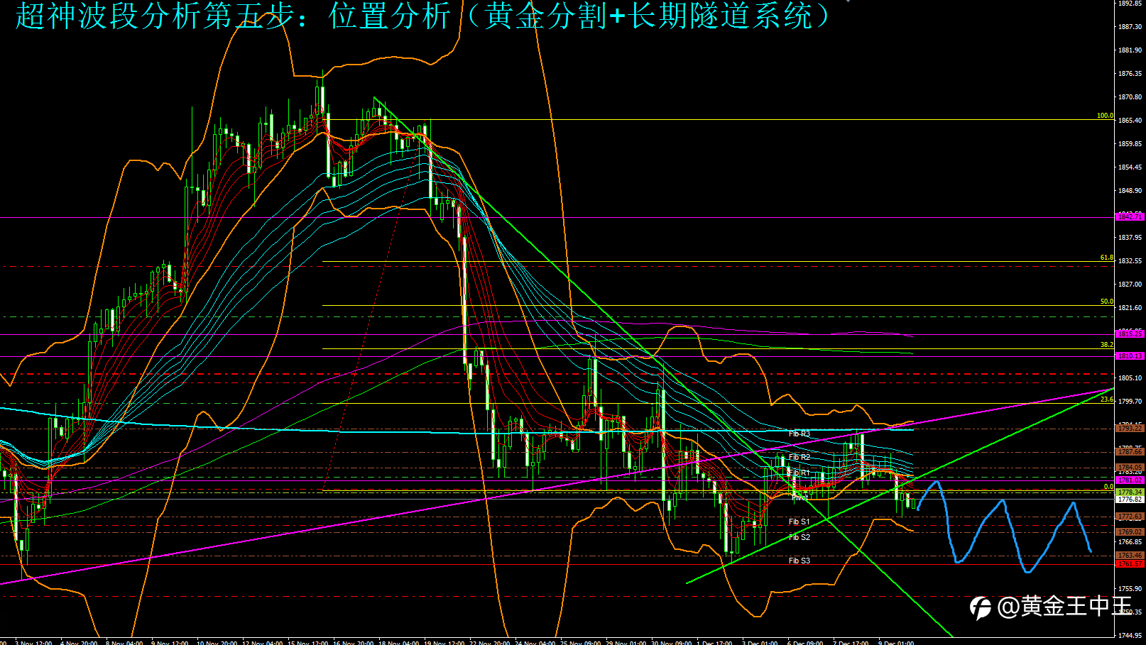Viewport: 1146px width, 645px height.
Task: Click the magenta 1842.71 price tag
Action: click(1130, 216)
